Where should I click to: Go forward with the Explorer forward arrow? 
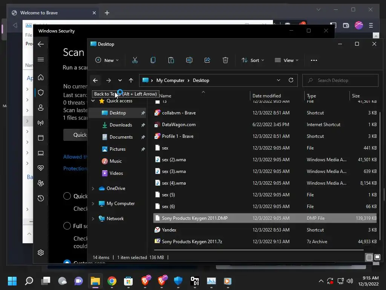(108, 80)
